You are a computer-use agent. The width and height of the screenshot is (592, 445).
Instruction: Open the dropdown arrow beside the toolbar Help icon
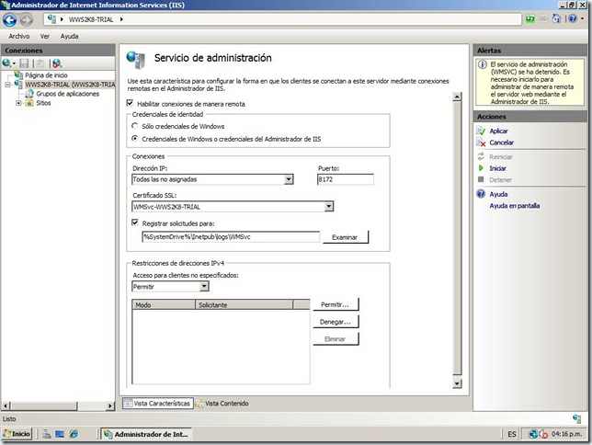(x=582, y=18)
